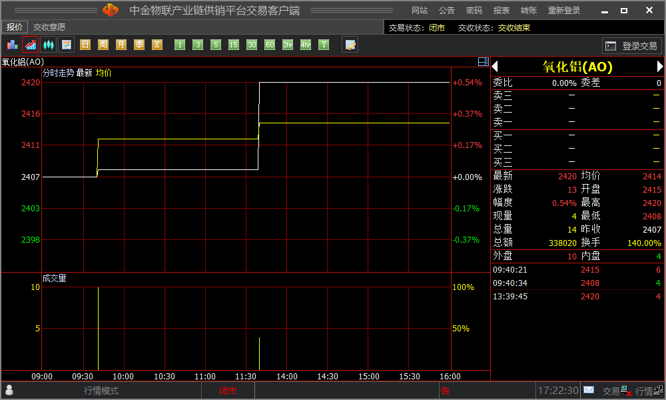Select the 09:40:21 trade record row
The image size is (666, 400).
(577, 270)
